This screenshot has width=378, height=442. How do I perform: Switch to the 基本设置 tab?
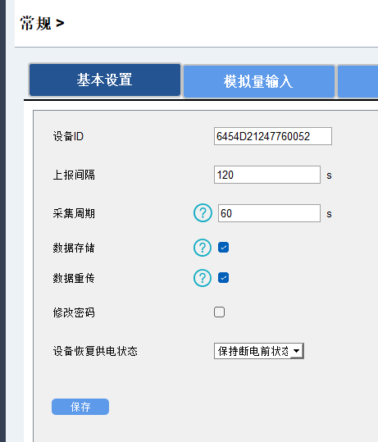point(105,80)
